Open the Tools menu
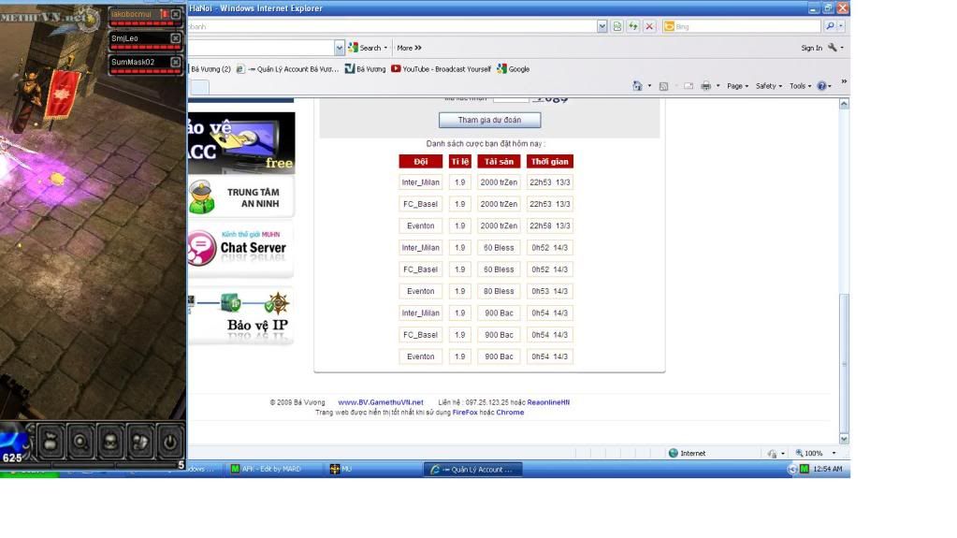Image resolution: width=957 pixels, height=538 pixels. tap(800, 86)
